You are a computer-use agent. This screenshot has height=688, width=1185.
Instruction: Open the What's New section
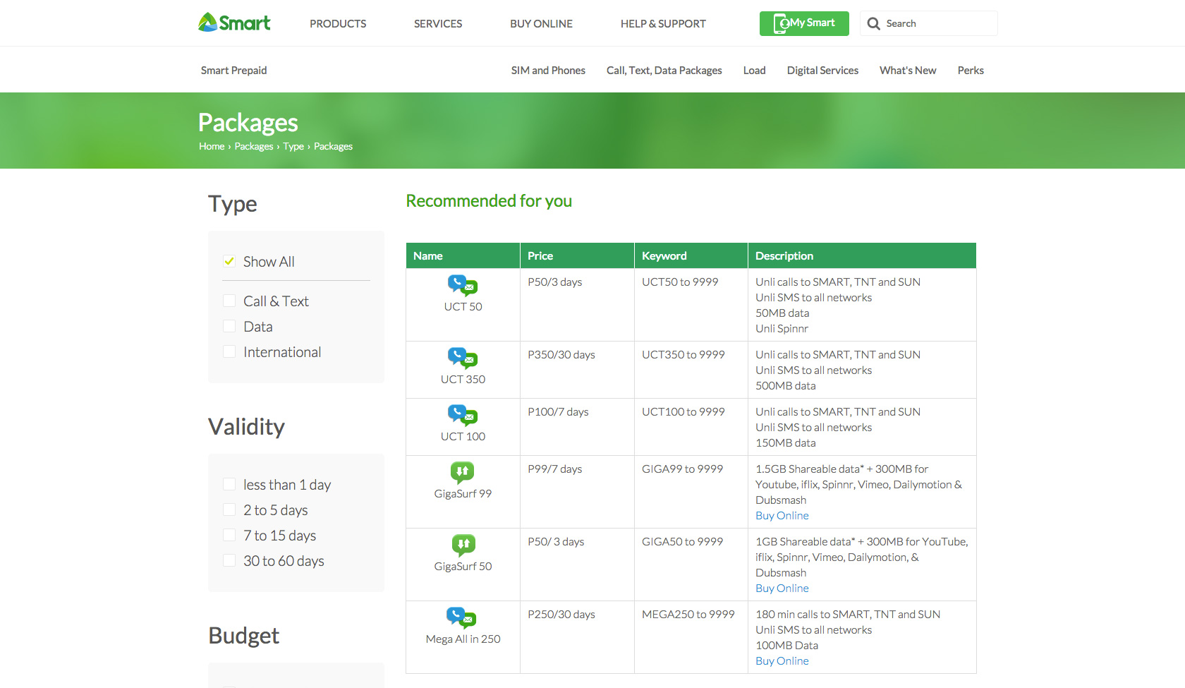pyautogui.click(x=908, y=70)
